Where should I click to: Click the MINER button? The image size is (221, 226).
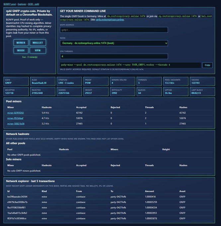(x=21, y=43)
